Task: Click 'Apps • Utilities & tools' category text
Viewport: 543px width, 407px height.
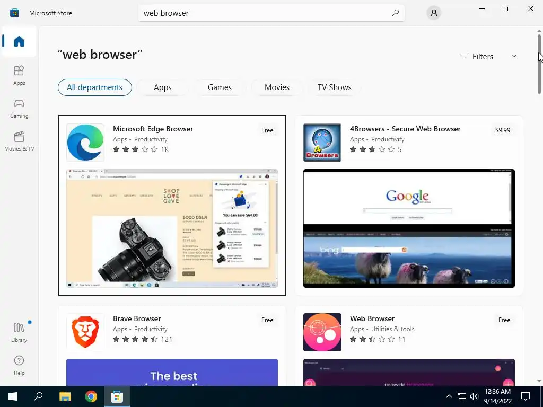Action: click(x=382, y=329)
